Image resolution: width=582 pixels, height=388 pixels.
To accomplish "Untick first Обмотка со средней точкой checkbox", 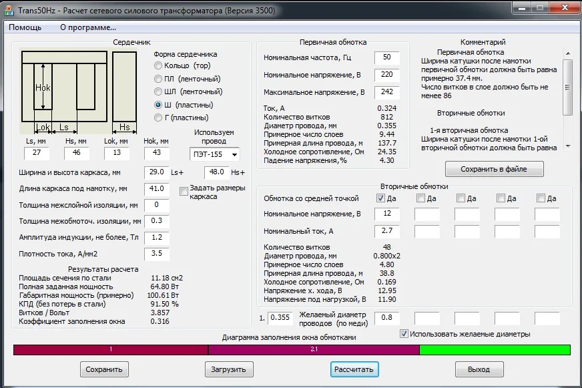I will pos(381,198).
